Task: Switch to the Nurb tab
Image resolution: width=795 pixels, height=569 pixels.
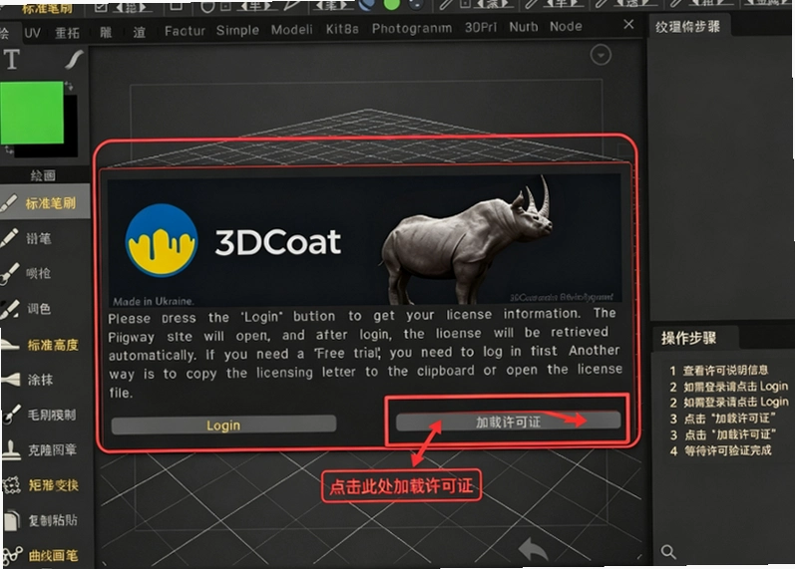Action: [x=524, y=26]
